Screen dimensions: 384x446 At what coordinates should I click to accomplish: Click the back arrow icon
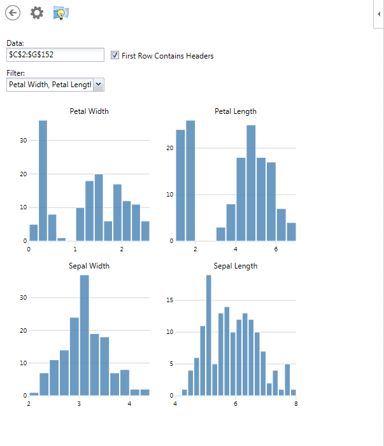13,12
